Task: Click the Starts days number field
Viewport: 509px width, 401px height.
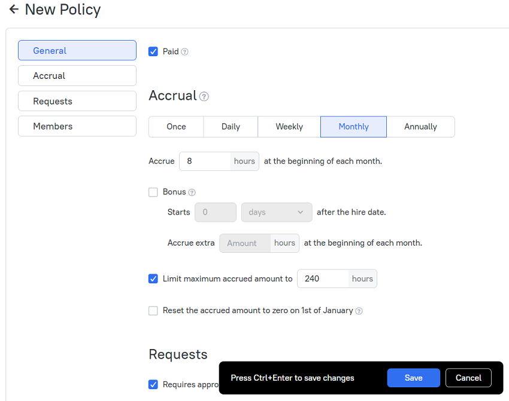Action: 216,212
